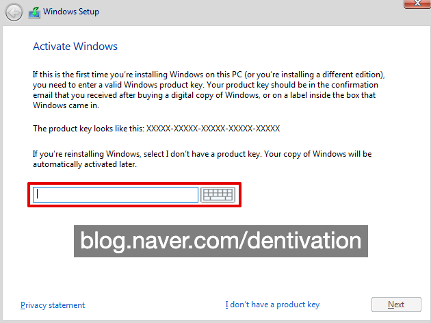Click the Windows Setup title icon
Viewport: 431px width, 323px height.
[x=34, y=12]
